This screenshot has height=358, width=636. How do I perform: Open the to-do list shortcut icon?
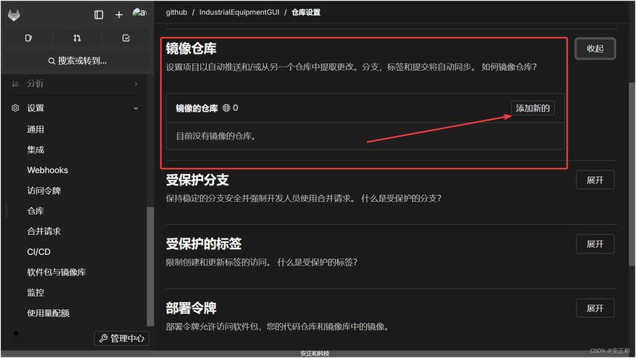[126, 38]
